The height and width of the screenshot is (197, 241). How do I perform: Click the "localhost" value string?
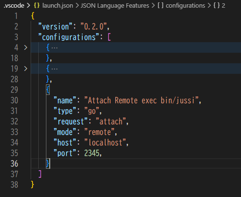coord(105,142)
